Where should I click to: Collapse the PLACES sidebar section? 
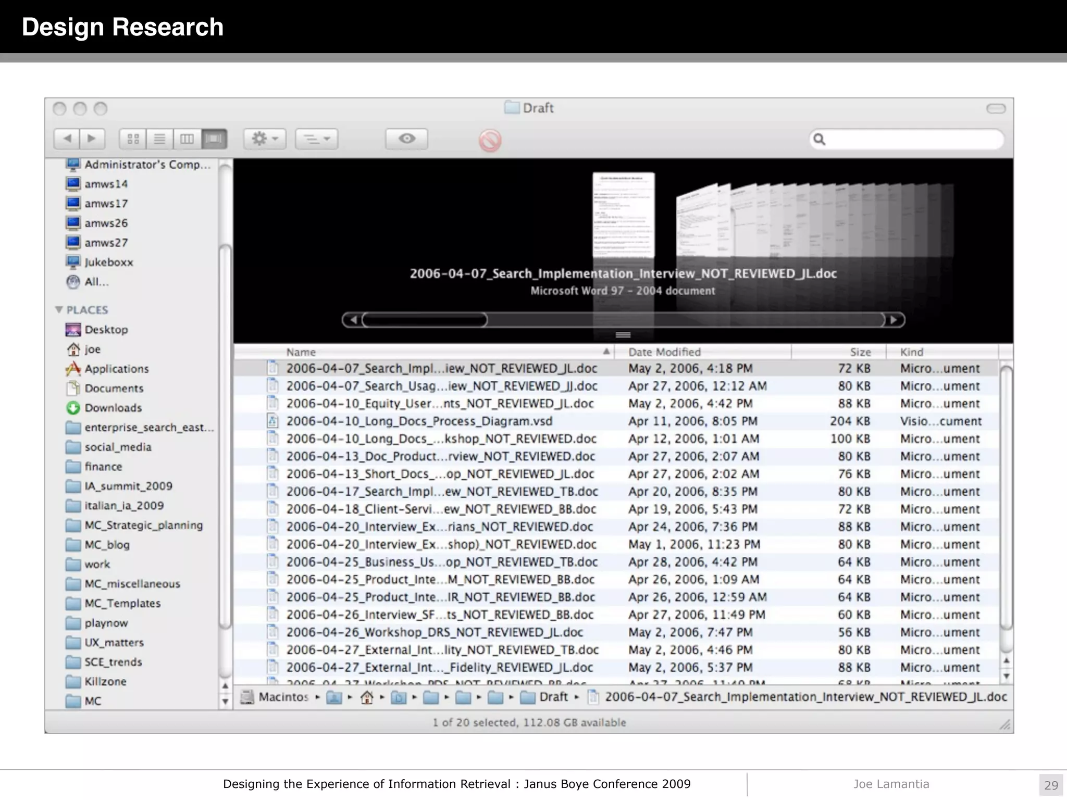(59, 310)
